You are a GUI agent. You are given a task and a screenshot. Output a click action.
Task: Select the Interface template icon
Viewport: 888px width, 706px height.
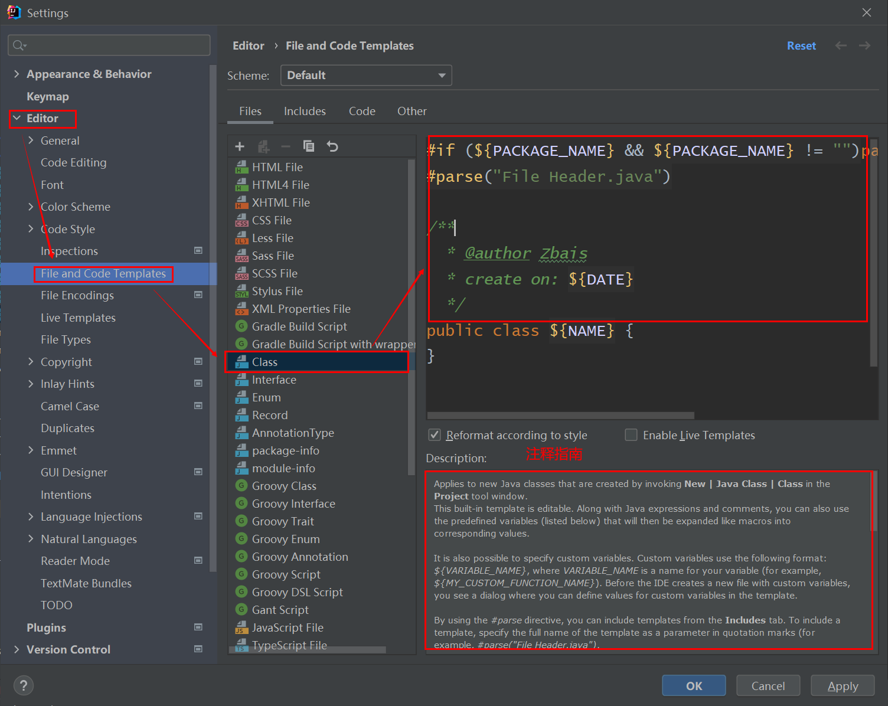pyautogui.click(x=241, y=380)
